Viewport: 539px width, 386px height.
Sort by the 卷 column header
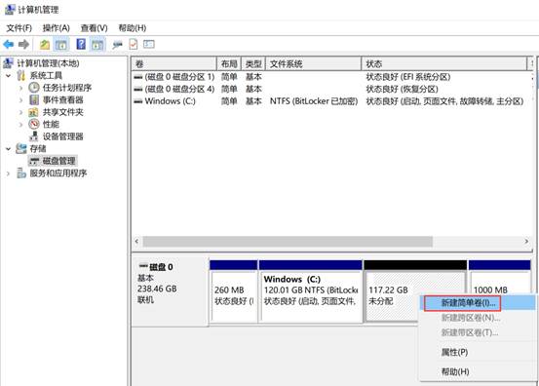[174, 63]
